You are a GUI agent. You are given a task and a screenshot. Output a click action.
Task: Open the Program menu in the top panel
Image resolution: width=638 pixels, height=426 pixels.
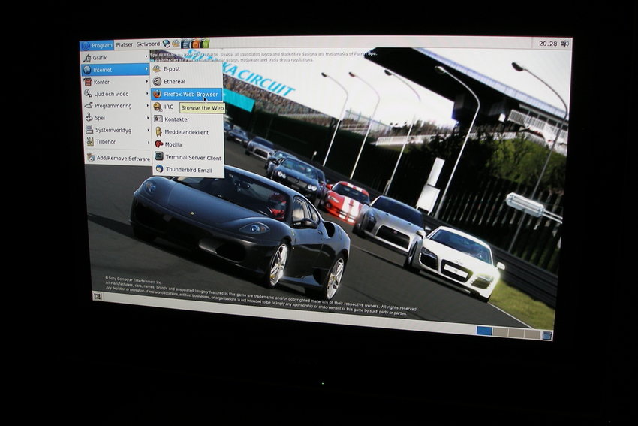tap(97, 46)
